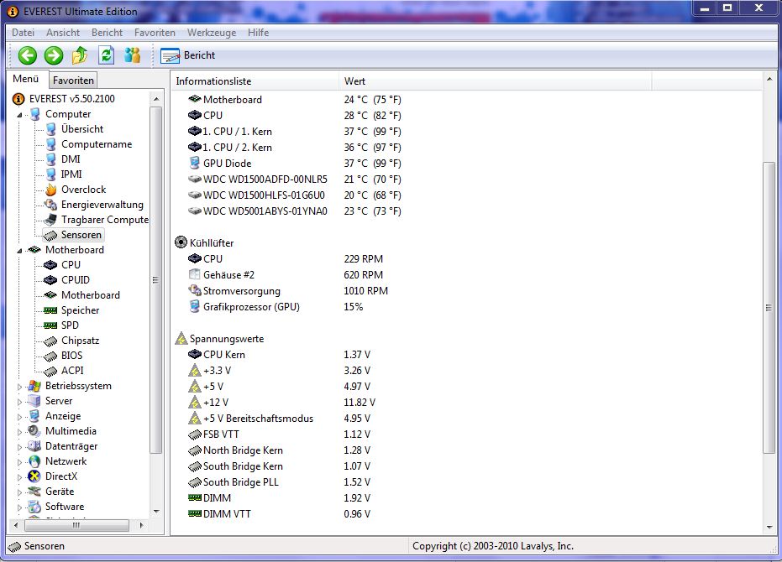Screen dimensions: 782x562
Task: Click the DirectX yellow X icon
Action: (34, 476)
